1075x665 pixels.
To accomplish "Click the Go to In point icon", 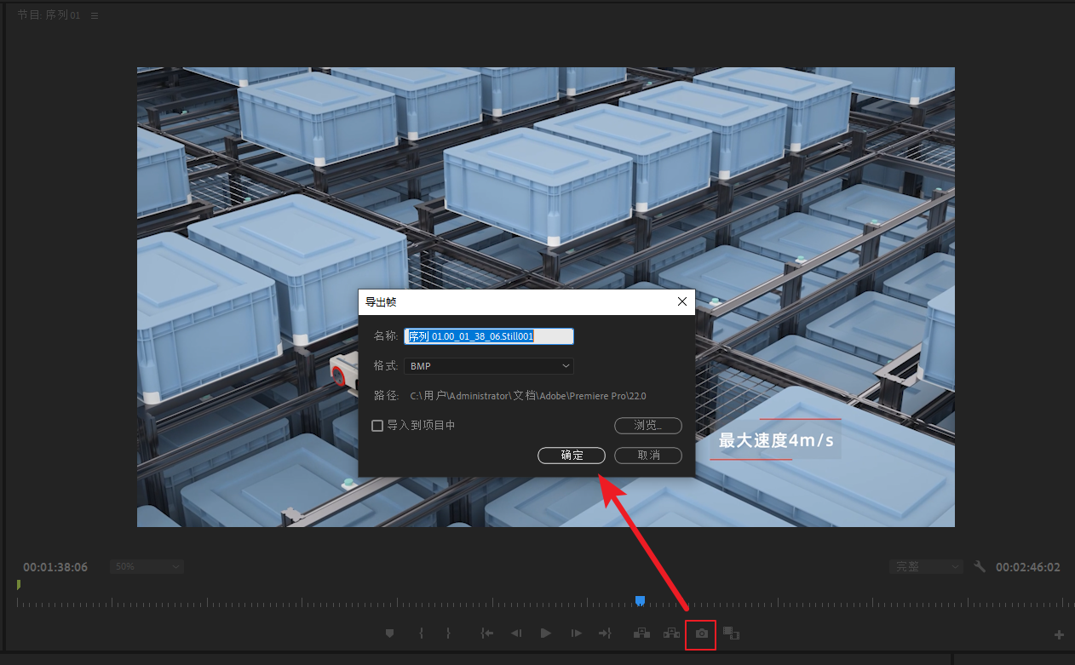I will (x=486, y=633).
